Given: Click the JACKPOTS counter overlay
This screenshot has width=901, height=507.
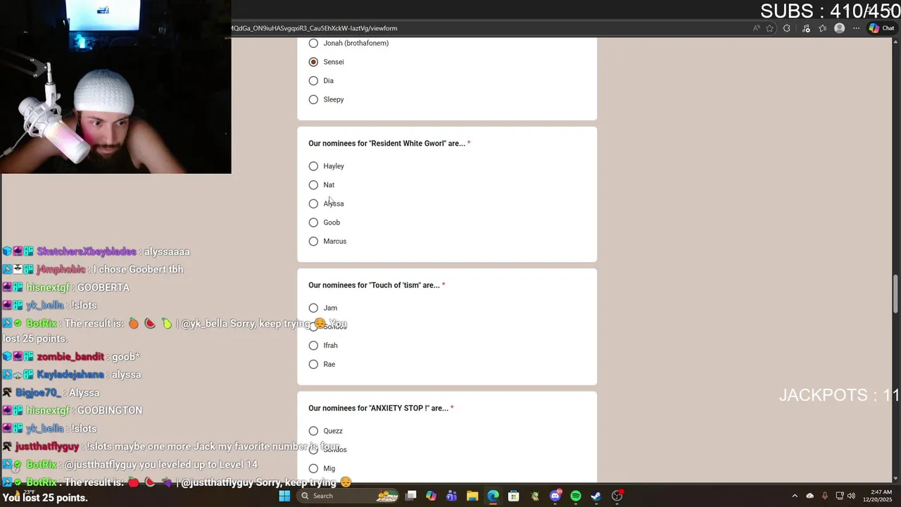Looking at the screenshot, I should pyautogui.click(x=840, y=395).
